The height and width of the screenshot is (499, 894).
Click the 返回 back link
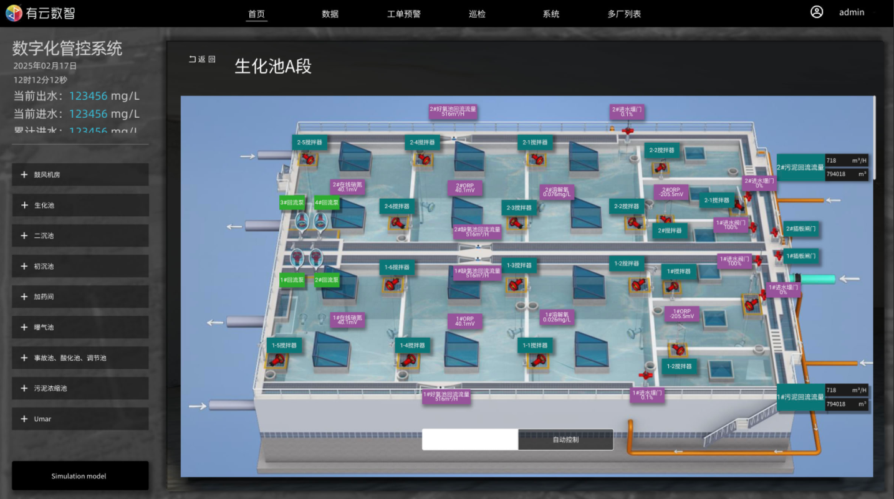(x=202, y=59)
